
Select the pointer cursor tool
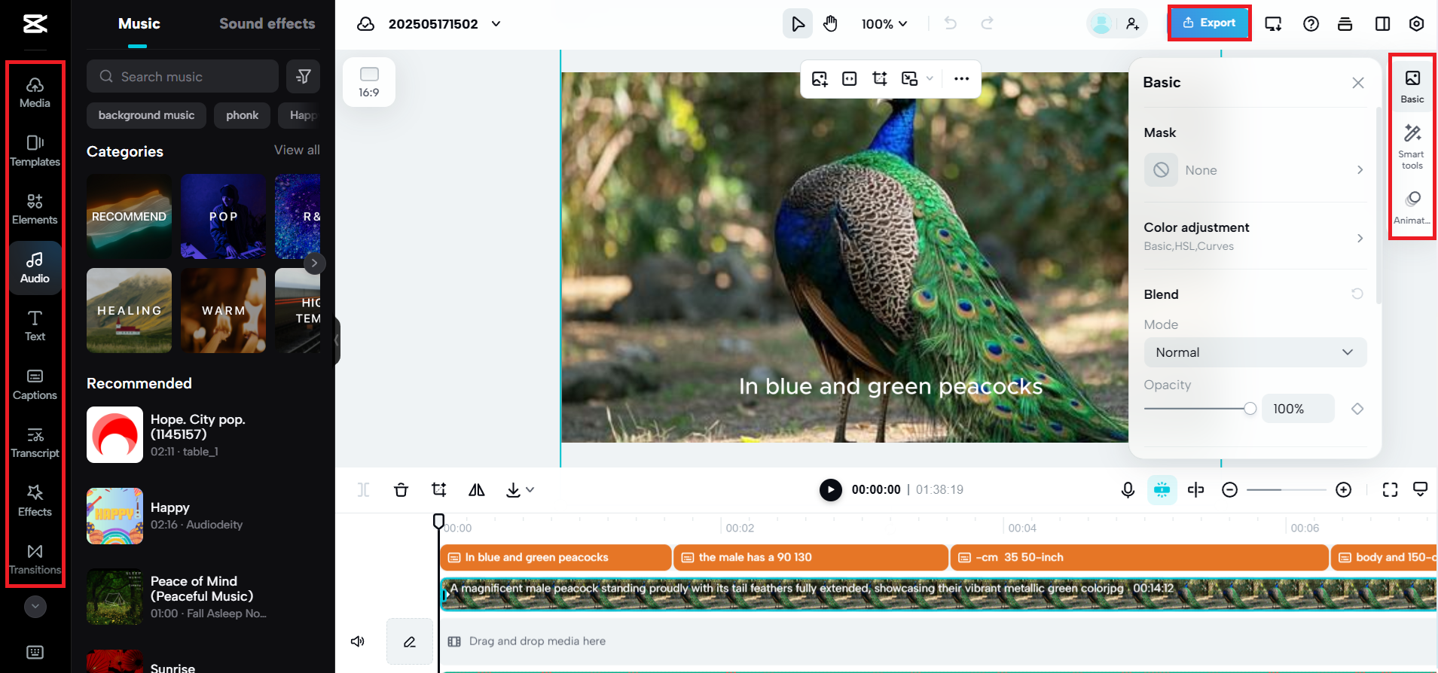click(798, 24)
